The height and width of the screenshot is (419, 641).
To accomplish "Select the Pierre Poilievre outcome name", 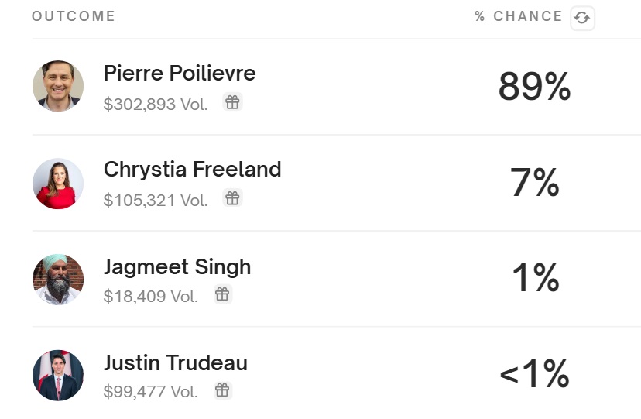I will (180, 73).
